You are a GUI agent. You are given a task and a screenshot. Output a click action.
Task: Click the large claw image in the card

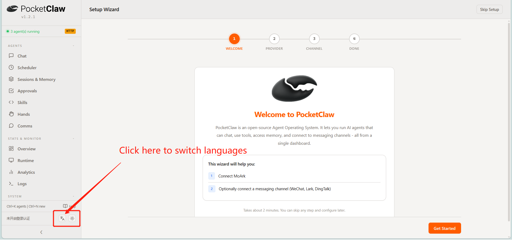click(294, 89)
